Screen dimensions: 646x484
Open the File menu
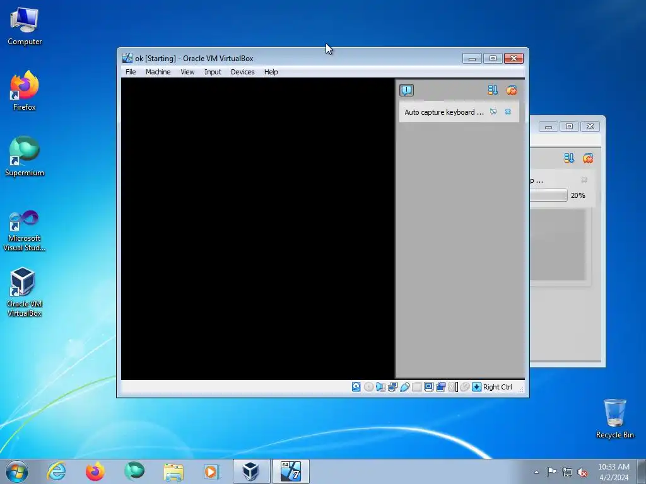click(131, 72)
